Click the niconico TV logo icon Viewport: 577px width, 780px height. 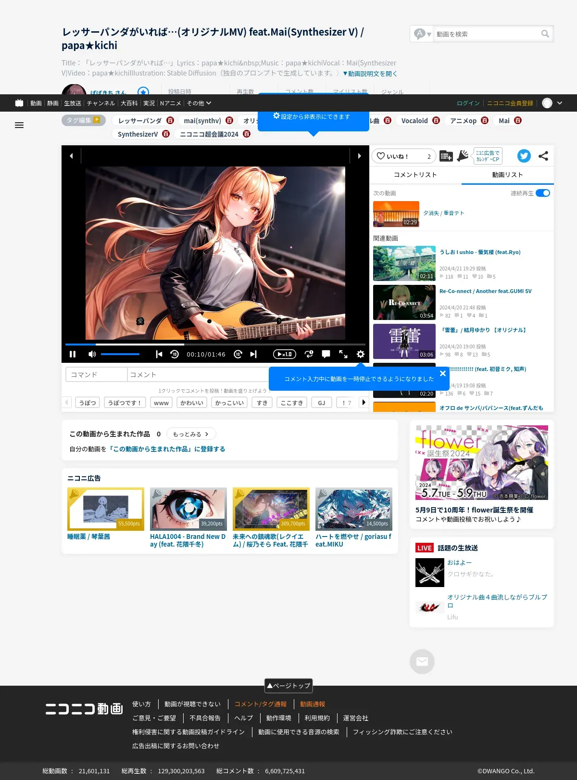[x=19, y=103]
